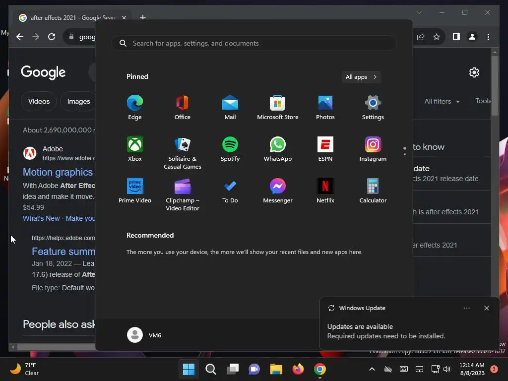
Task: Launch Office from pinned apps
Action: coord(183,108)
